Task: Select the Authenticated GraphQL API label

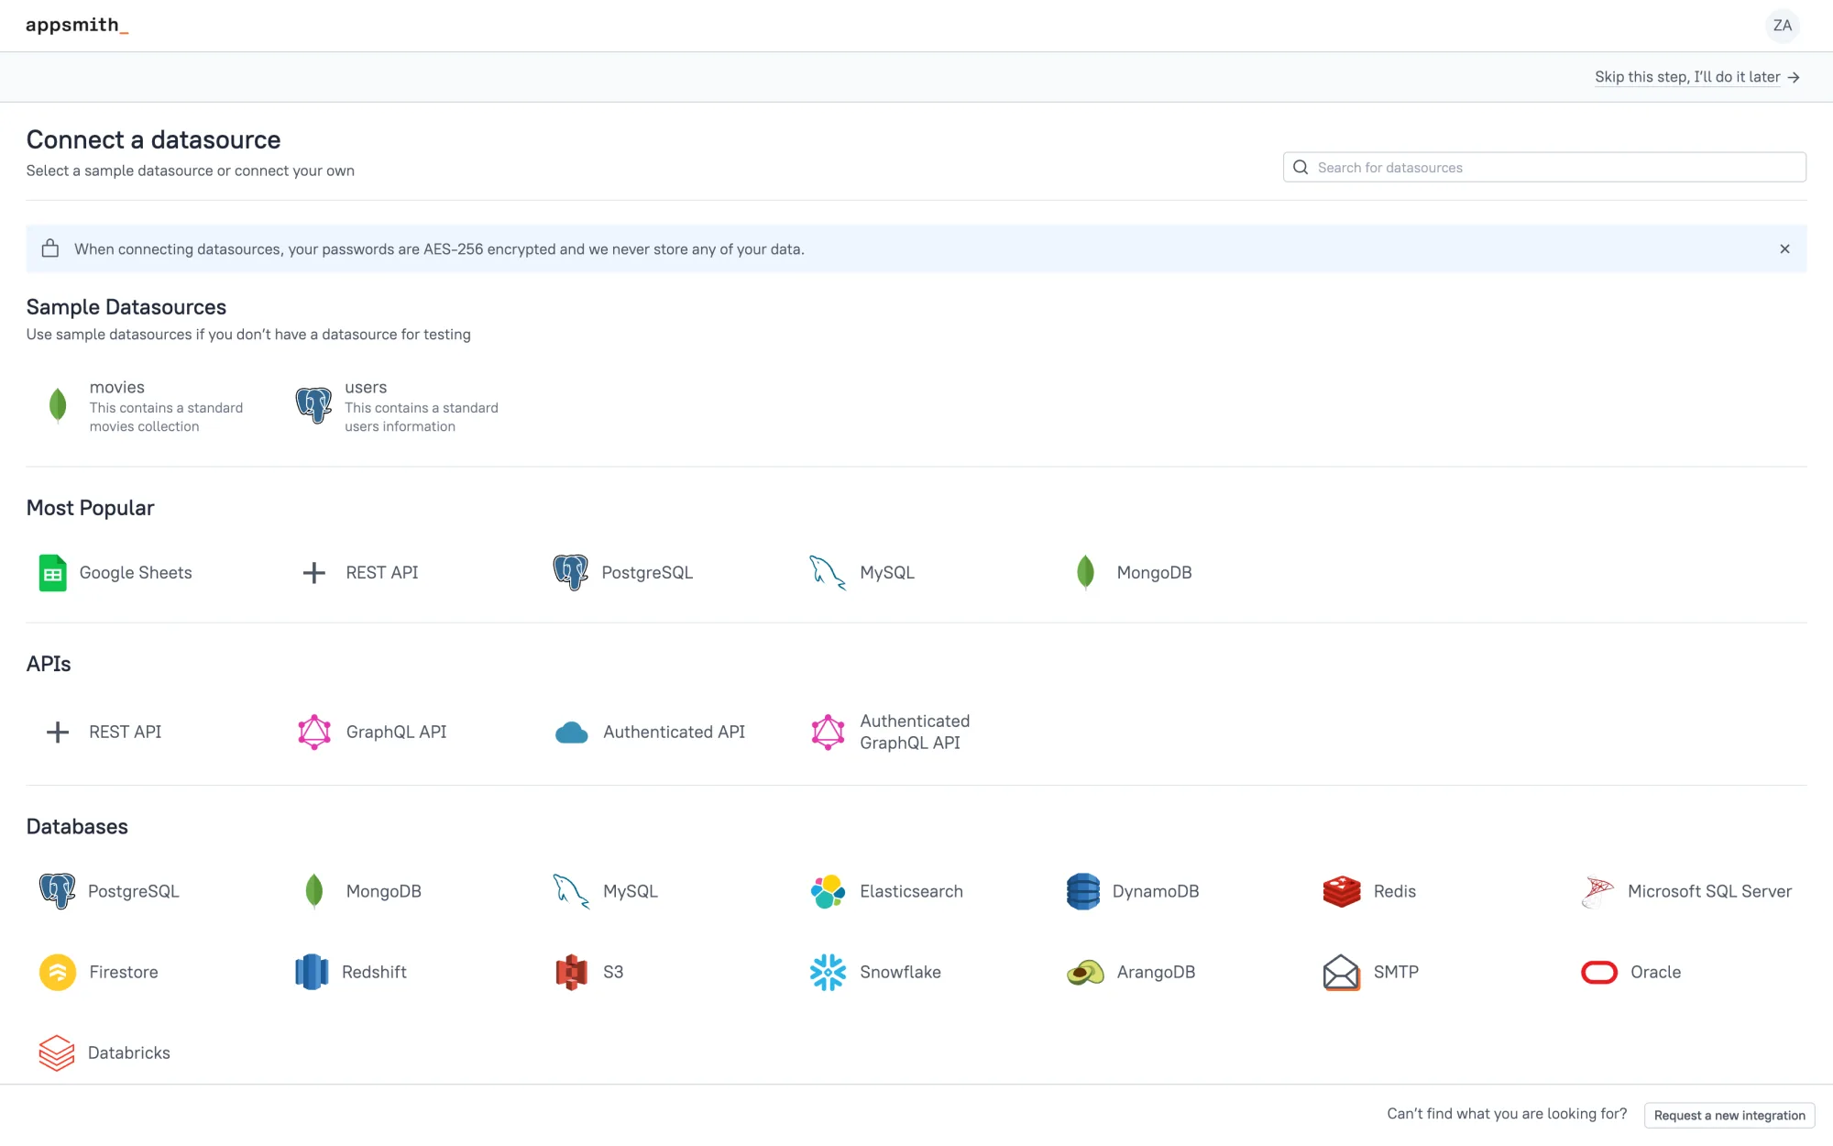Action: (915, 732)
